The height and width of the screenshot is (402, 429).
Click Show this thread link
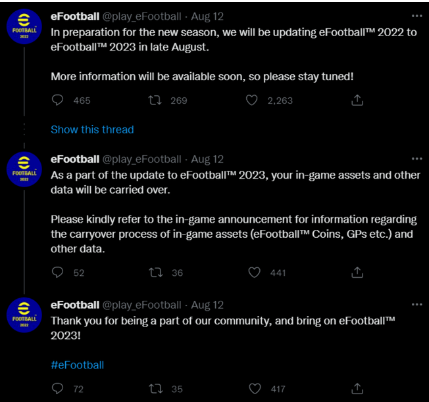[x=92, y=129]
